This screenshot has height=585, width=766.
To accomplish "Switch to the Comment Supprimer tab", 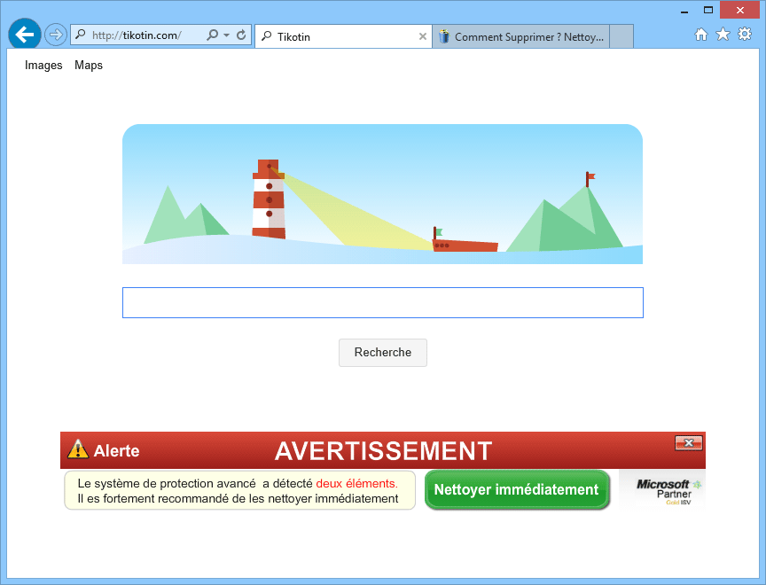I will (520, 36).
